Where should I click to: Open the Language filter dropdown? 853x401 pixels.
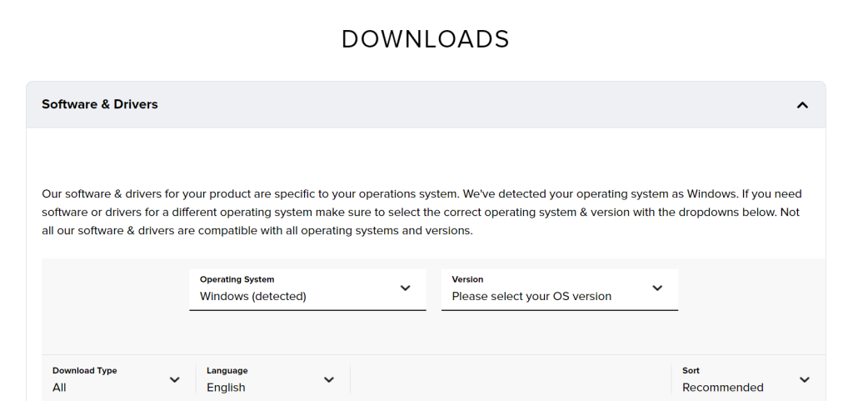pyautogui.click(x=272, y=379)
